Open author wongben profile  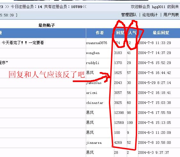(x=93, y=53)
